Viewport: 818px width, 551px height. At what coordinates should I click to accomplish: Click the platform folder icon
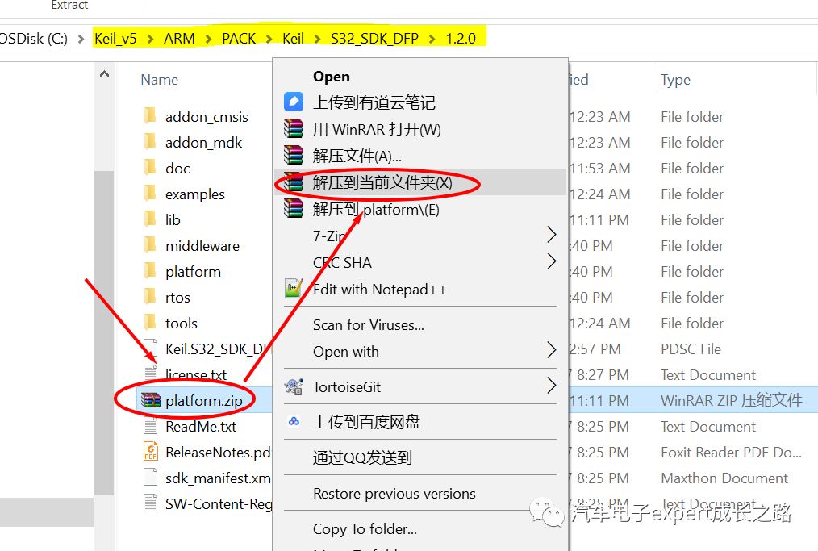coord(150,271)
